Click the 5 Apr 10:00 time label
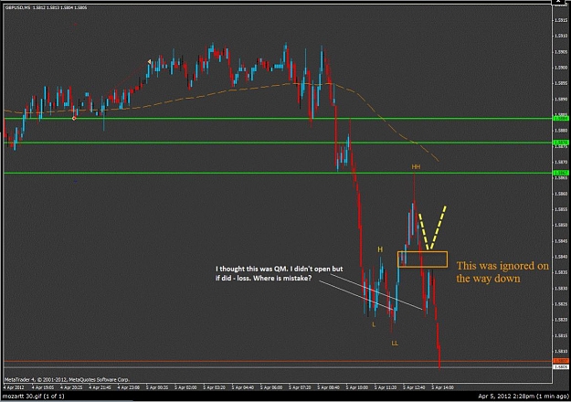Screen dimensions: 571x402 (357, 387)
